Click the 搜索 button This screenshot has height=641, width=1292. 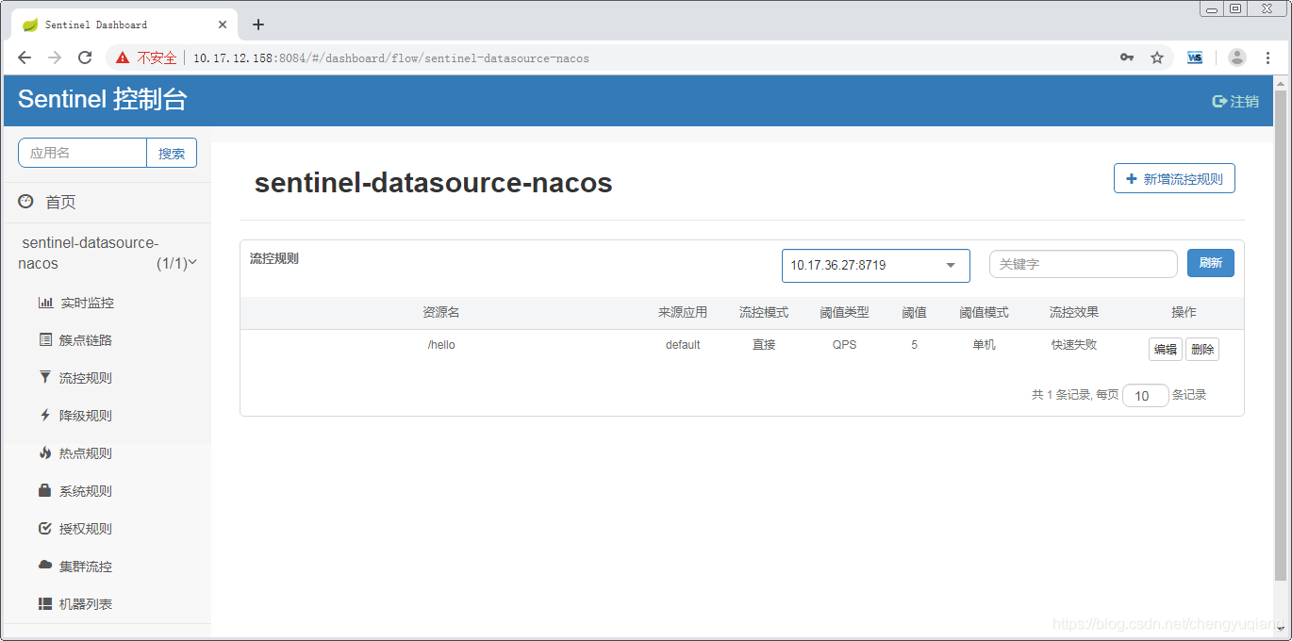pyautogui.click(x=172, y=153)
